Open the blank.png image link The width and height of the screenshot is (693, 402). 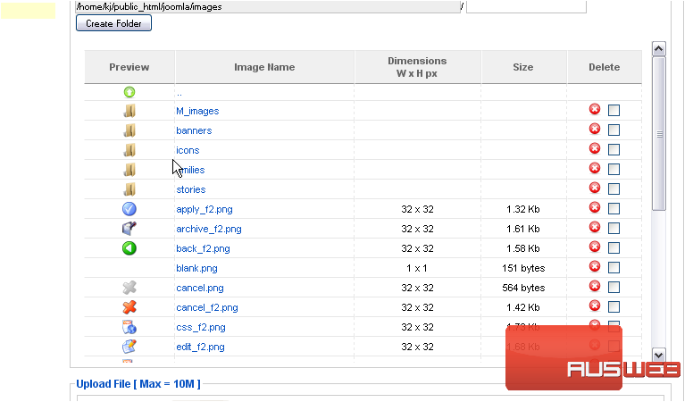pyautogui.click(x=196, y=268)
